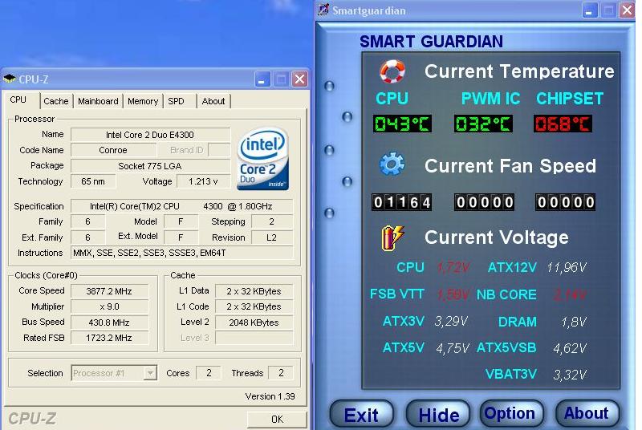642x430 pixels.
Task: Click the Cores value 2
Action: [x=209, y=373]
